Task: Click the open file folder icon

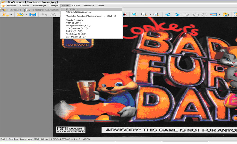Action: [20, 14]
